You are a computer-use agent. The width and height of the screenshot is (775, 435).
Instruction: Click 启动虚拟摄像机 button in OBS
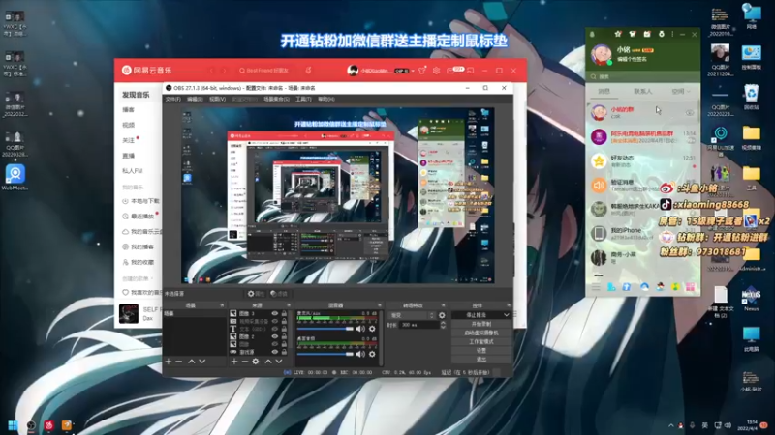coord(480,333)
